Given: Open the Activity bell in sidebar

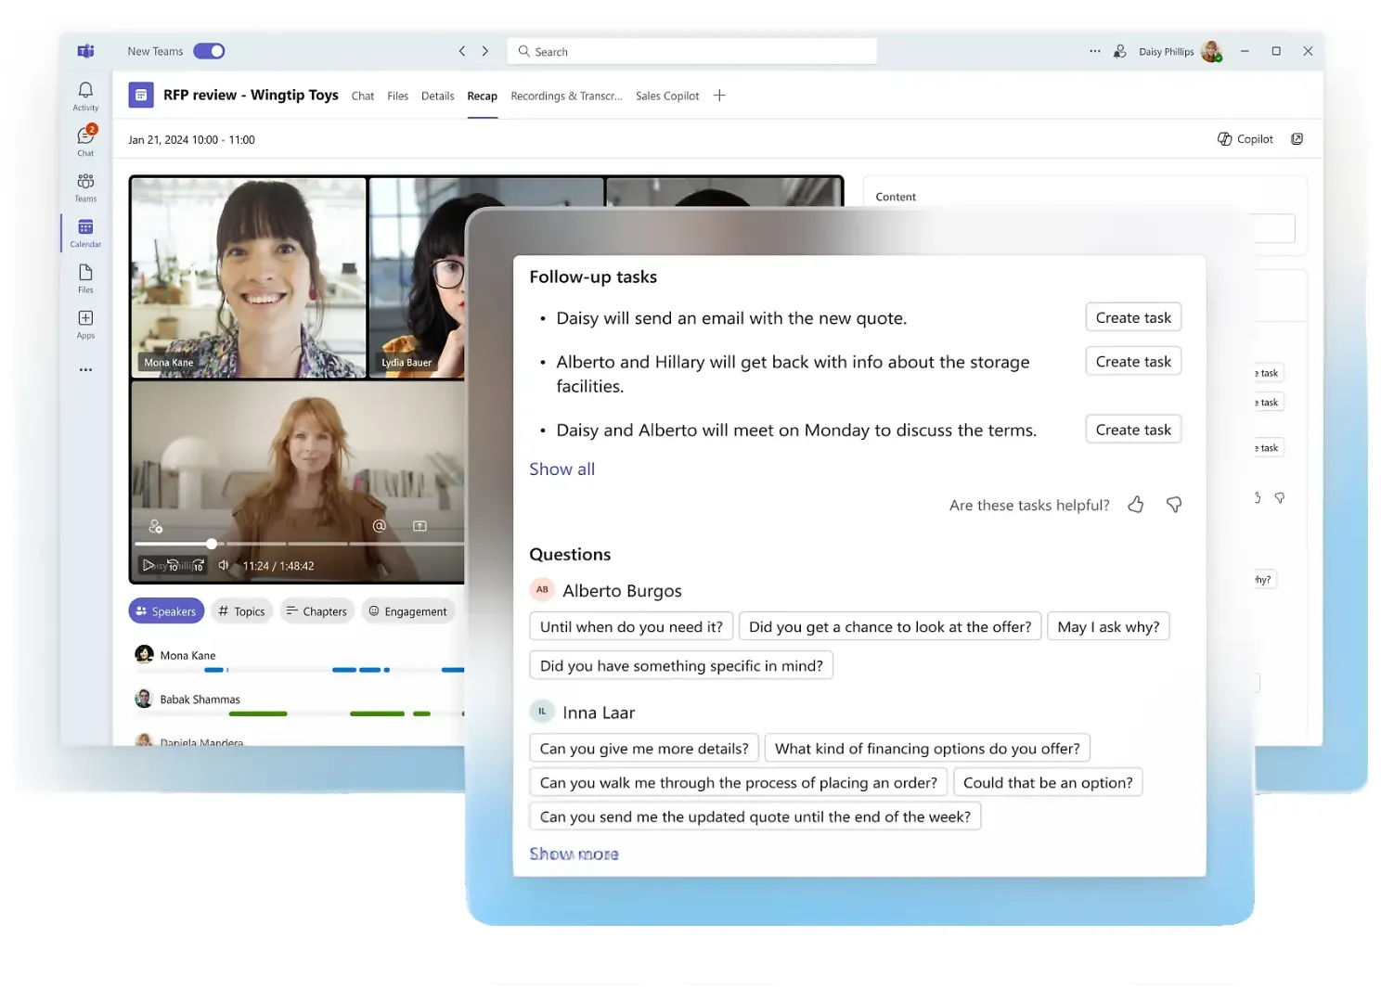Looking at the screenshot, I should pos(85,96).
